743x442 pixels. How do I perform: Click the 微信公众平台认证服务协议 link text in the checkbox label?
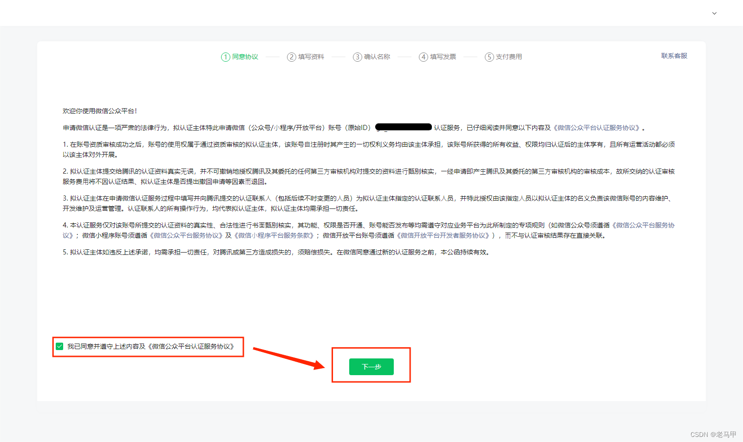(x=191, y=346)
